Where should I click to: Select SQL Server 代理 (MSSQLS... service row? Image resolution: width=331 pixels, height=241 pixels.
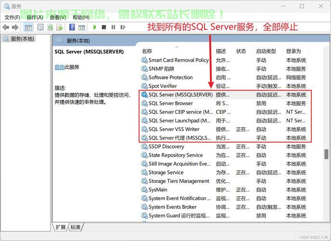(224, 138)
